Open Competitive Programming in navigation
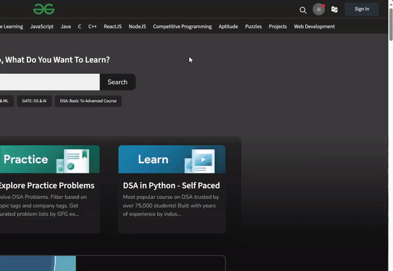This screenshot has width=393, height=271. (182, 27)
